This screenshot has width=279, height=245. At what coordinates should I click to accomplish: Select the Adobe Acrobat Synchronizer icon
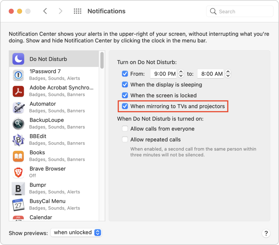point(18,91)
